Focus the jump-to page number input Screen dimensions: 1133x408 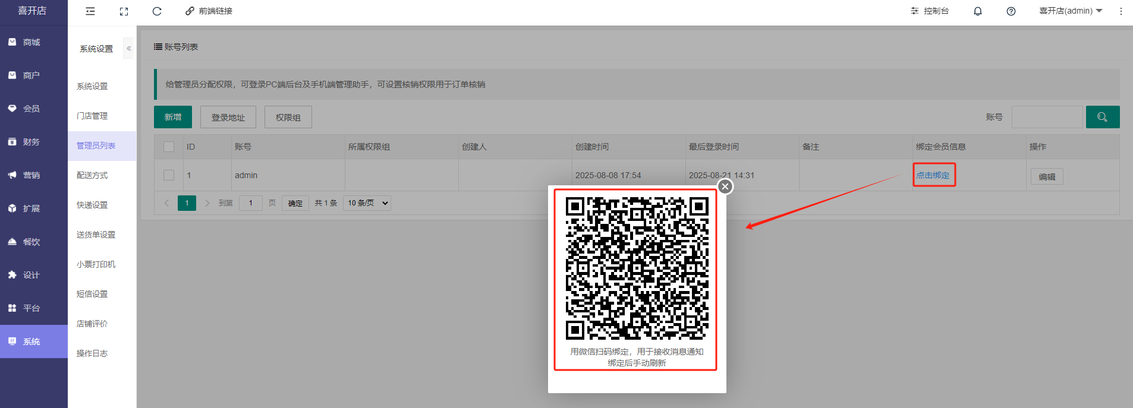pos(251,203)
